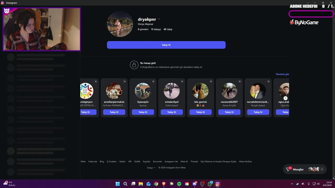View the 11 takipçi followers list
The height and width of the screenshot is (188, 335).
coord(156,29)
